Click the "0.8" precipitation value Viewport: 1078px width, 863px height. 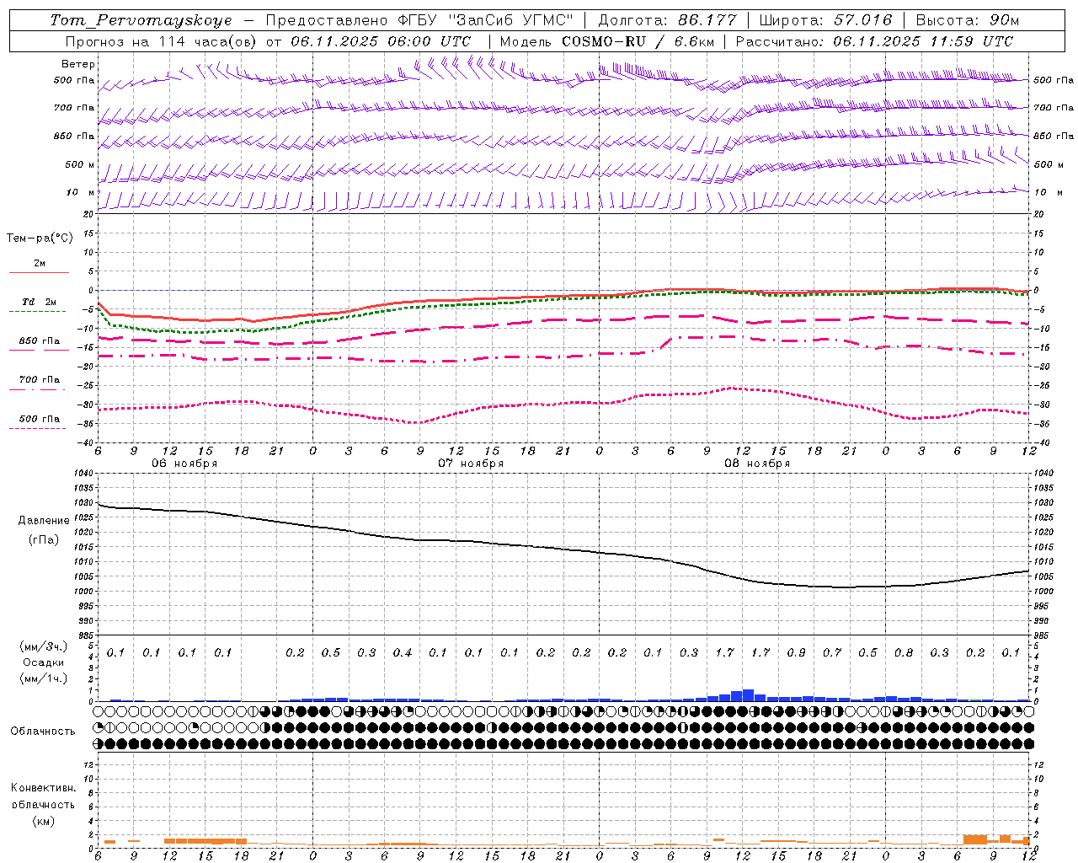904,653
